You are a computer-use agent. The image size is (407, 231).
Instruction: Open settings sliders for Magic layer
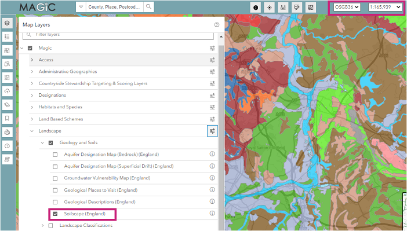212,48
